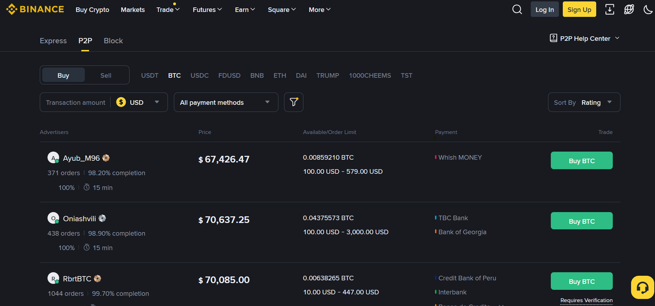Click the price $ 70,637.25

click(224, 220)
